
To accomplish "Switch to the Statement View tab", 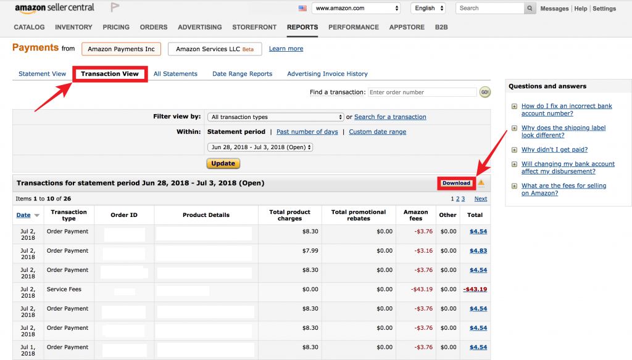I will pos(43,74).
